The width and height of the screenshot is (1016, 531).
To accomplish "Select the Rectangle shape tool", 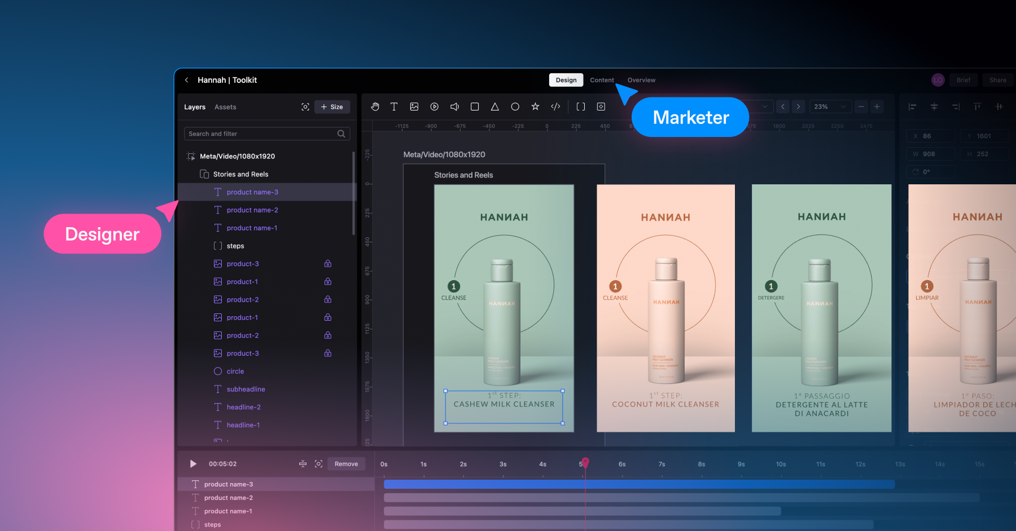I will 475,107.
